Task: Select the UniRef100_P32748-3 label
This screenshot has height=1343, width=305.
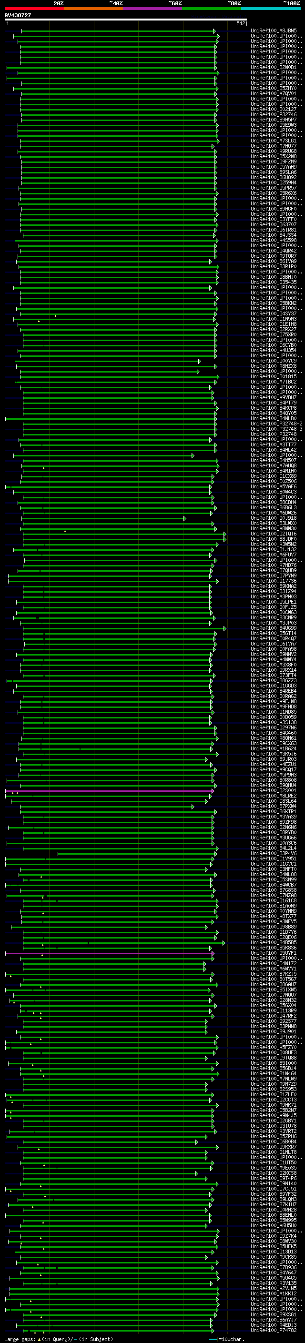Action: point(276,429)
